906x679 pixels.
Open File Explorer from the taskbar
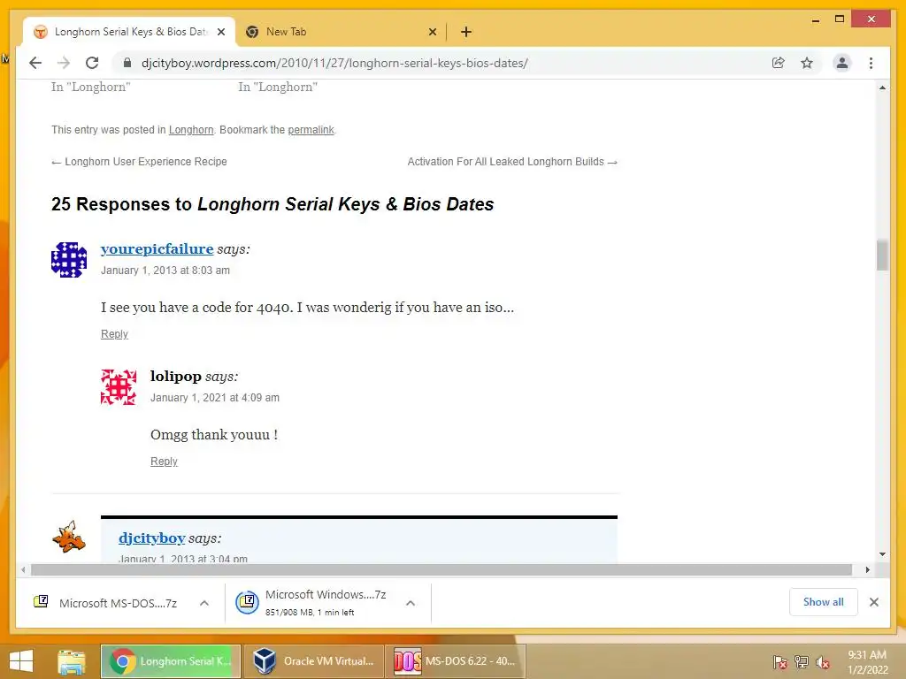coord(71,661)
